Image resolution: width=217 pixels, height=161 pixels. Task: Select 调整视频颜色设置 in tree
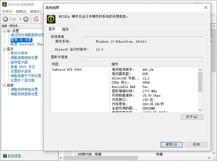pos(24,89)
